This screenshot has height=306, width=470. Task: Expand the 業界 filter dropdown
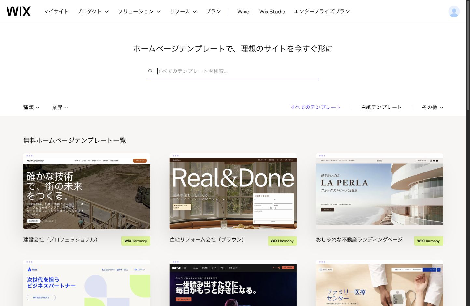[x=60, y=107]
